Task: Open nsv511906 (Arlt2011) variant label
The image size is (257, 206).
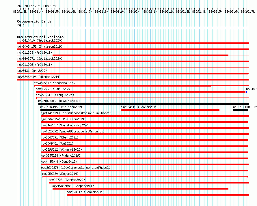Action: (x=35, y=65)
